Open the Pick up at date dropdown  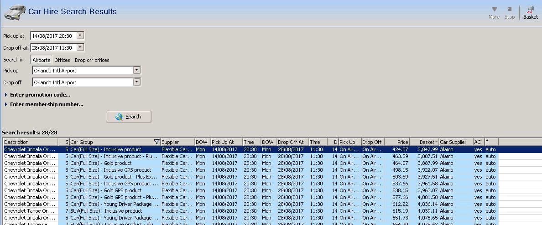(80, 36)
